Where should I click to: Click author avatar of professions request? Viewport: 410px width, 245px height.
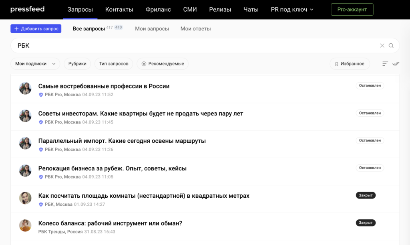[25, 89]
